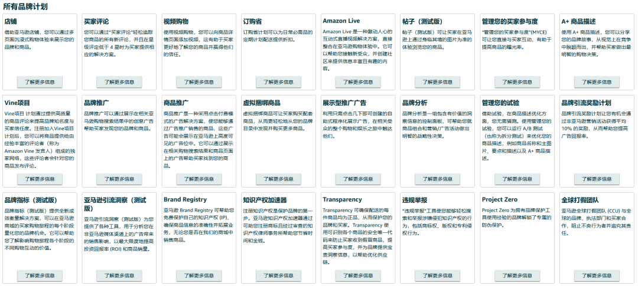The height and width of the screenshot is (286, 638).
Task: Click 了解更多信息 under 管理您的试验
Action: click(517, 179)
